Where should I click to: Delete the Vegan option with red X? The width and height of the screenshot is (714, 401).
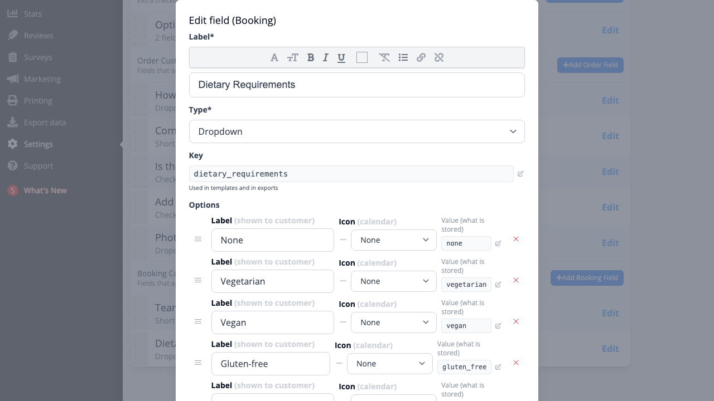point(516,321)
